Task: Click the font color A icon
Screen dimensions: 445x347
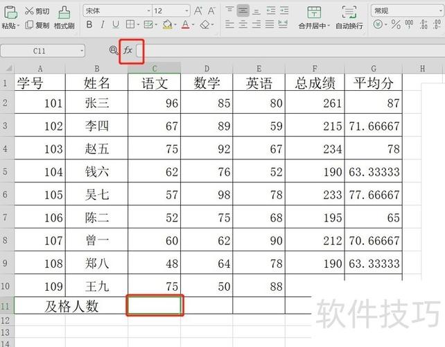Action: point(185,25)
